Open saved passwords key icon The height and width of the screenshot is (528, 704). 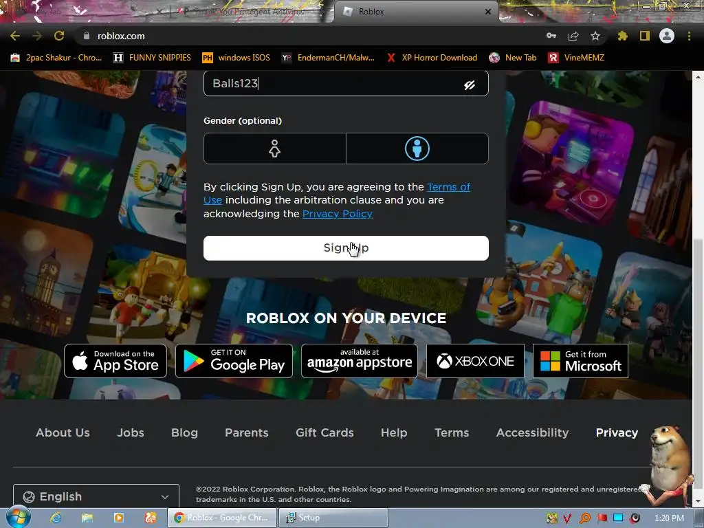click(551, 36)
